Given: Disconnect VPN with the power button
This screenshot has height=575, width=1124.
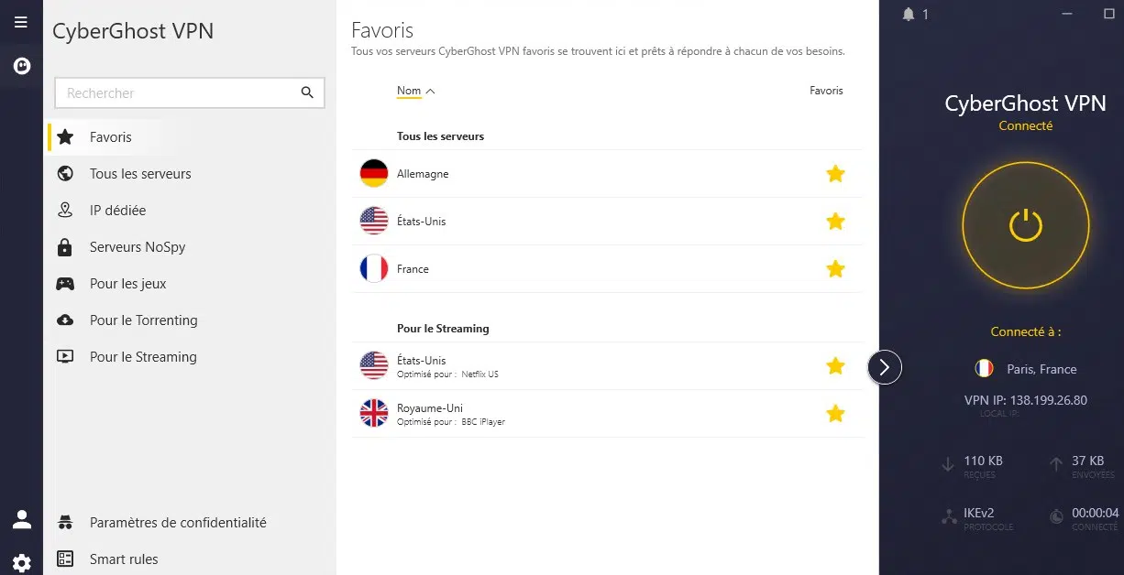Looking at the screenshot, I should [1025, 224].
